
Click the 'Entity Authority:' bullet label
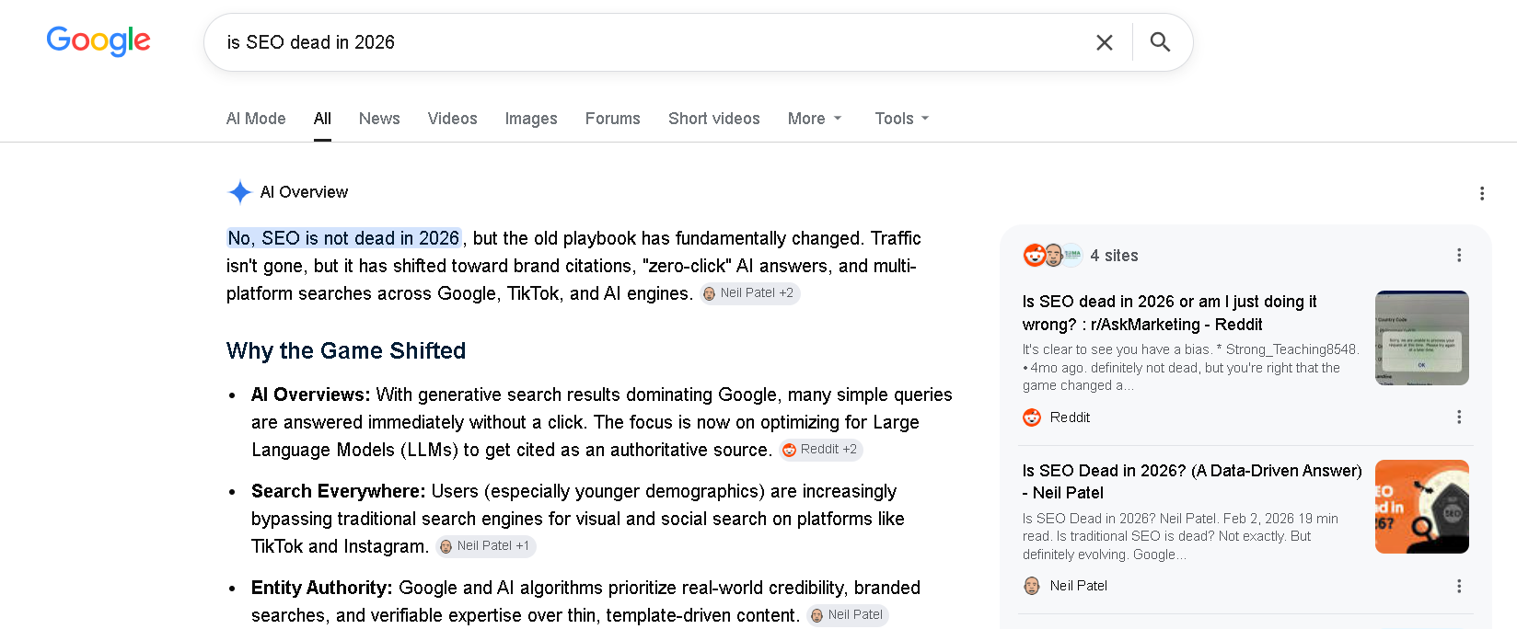(x=321, y=588)
